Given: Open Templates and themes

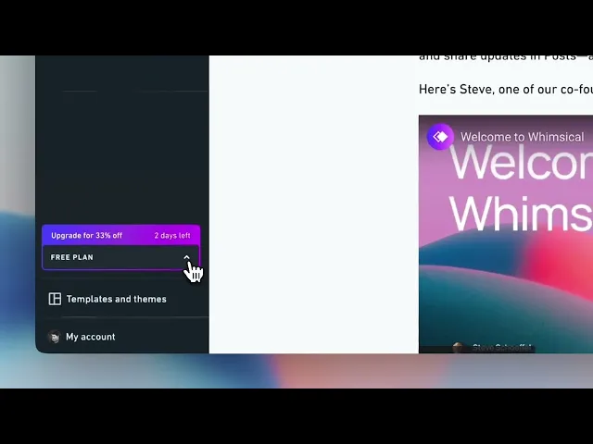Looking at the screenshot, I should (x=117, y=299).
